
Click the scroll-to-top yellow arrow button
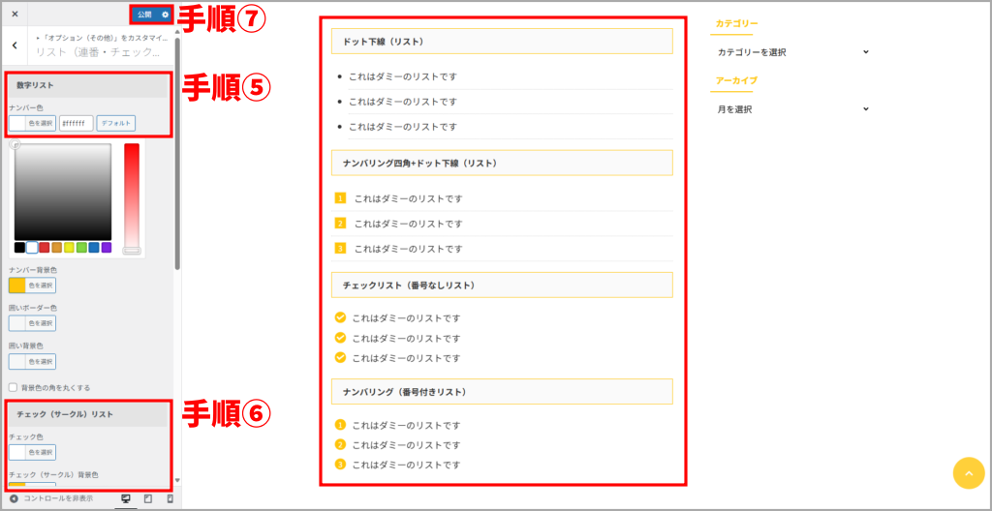pos(968,472)
